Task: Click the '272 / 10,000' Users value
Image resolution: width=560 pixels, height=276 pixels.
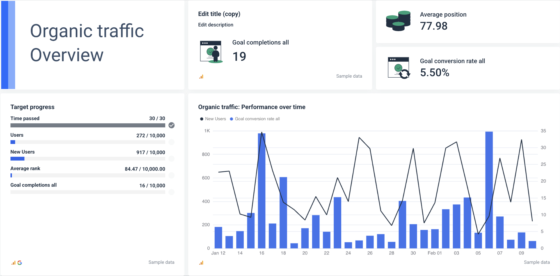Action: tap(151, 136)
